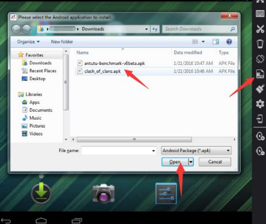Open the Organize dropdown menu
Screen dimensions: 266x224
pos(28,41)
